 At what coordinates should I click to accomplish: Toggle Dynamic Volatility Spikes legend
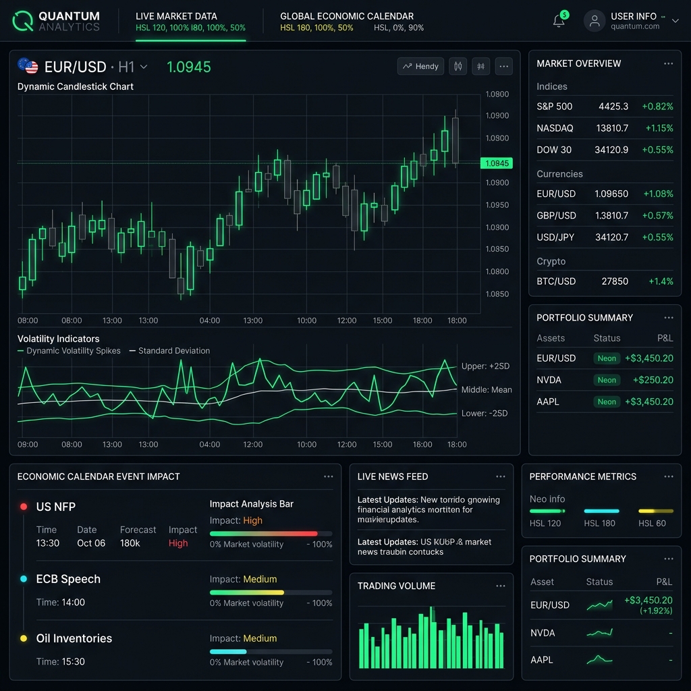tap(69, 351)
